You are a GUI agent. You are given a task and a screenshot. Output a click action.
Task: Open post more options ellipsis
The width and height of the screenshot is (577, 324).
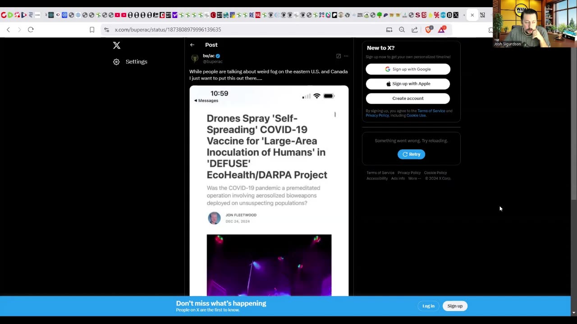pyautogui.click(x=346, y=56)
